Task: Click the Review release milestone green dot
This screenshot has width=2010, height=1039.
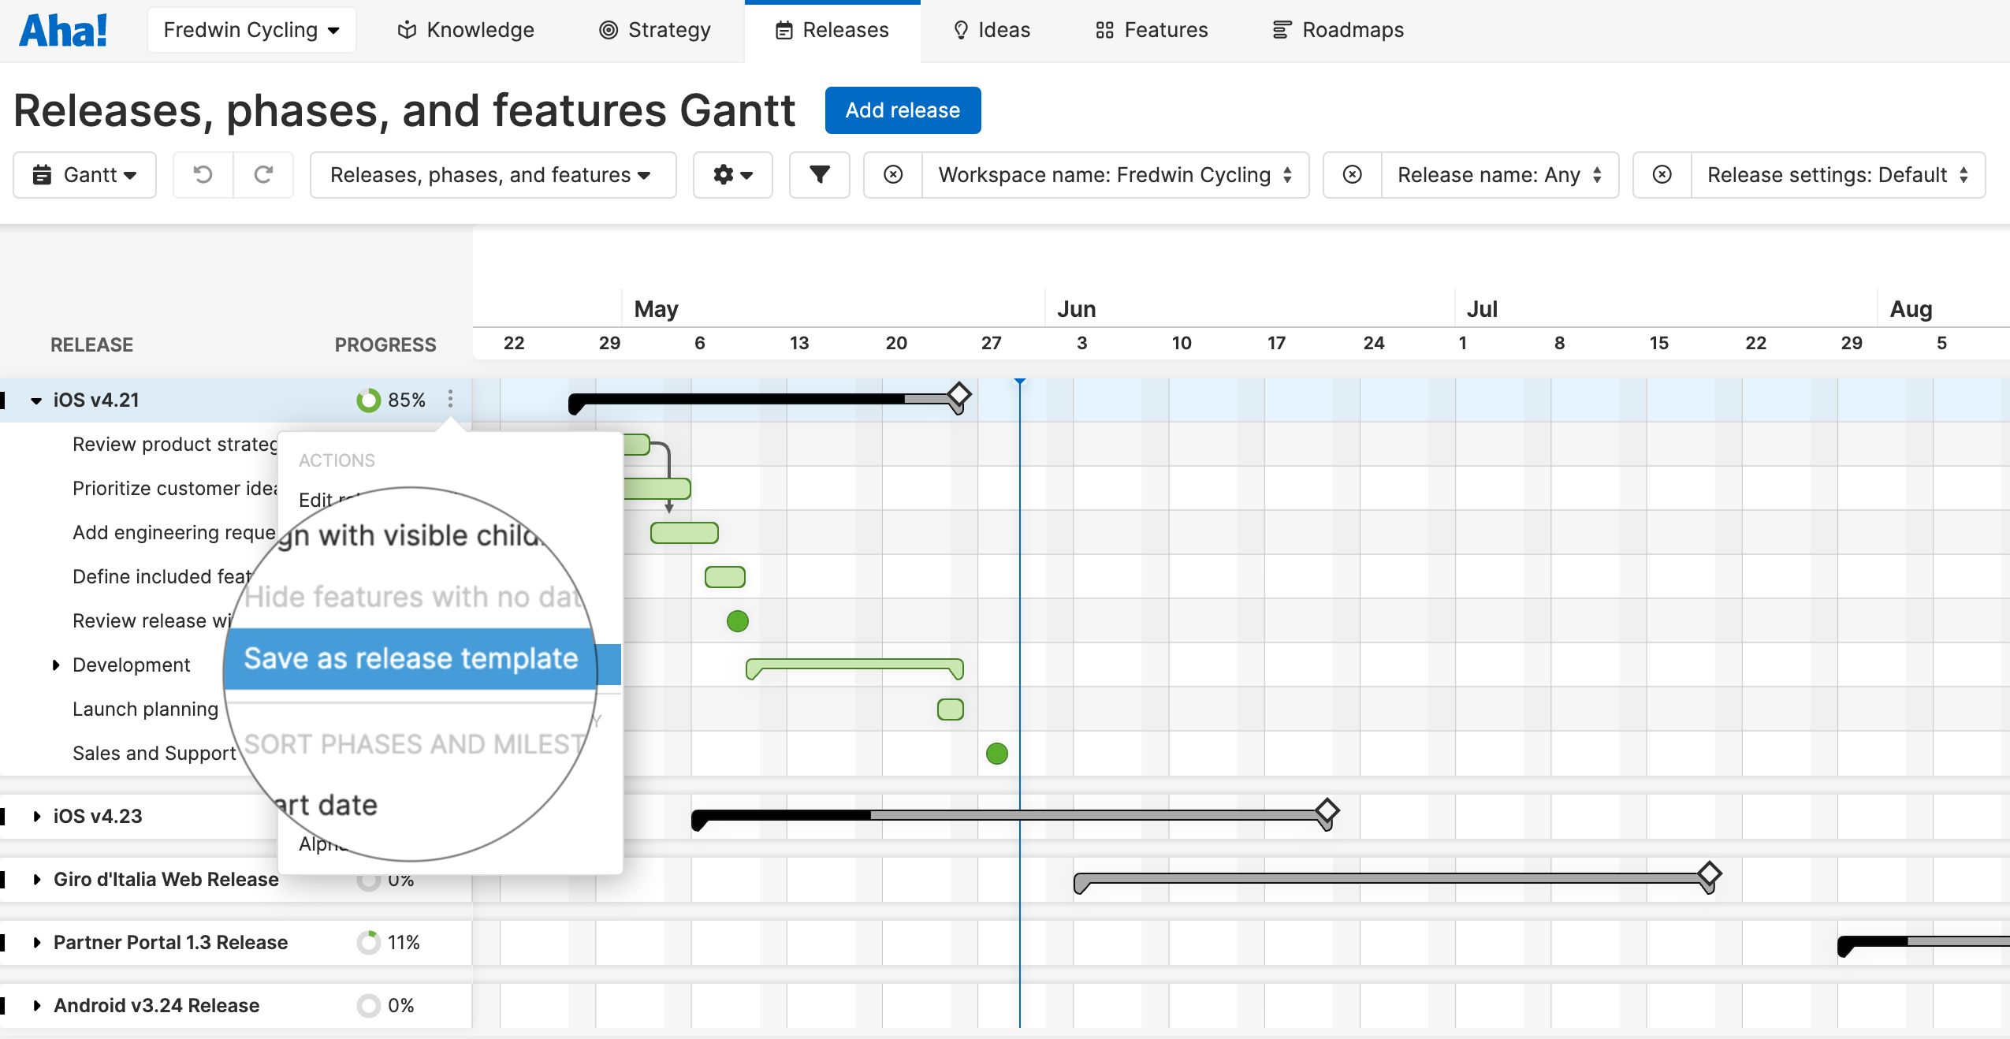Action: (738, 621)
